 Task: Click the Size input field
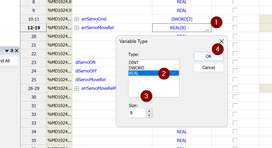137,113
